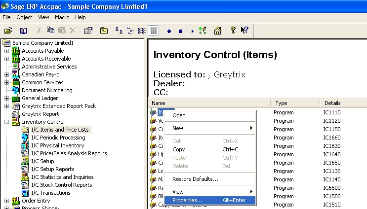The height and width of the screenshot is (209, 367).
Task: Choose Open in the context menu
Action: point(210,115)
